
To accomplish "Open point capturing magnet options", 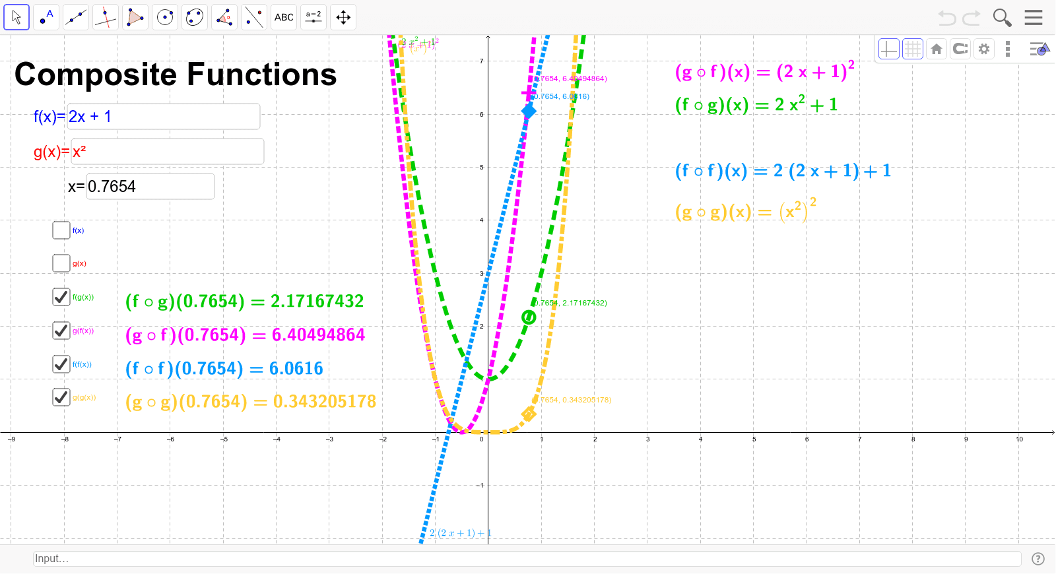I will pyautogui.click(x=960, y=49).
